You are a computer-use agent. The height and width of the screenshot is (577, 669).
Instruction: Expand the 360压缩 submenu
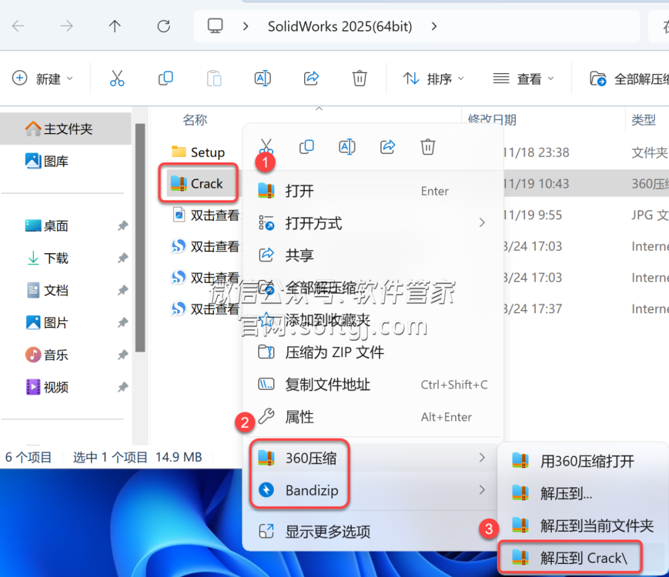374,458
